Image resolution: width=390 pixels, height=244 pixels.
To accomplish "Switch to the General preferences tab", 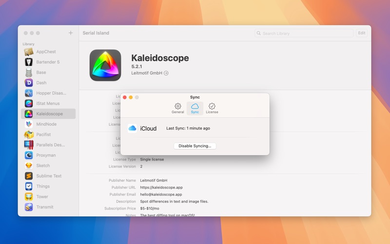I will click(177, 108).
